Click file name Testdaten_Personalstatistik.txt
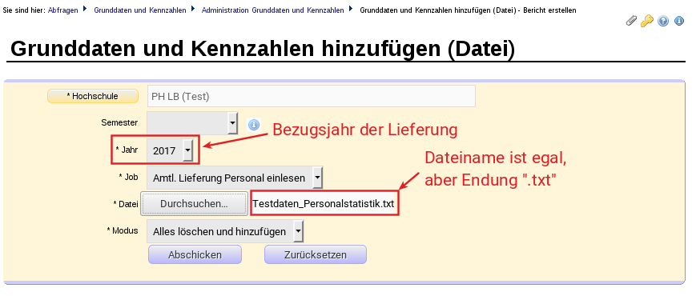The image size is (696, 296). (324, 204)
